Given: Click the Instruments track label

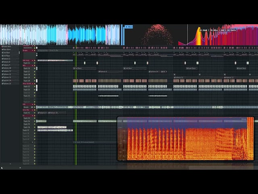Looking at the screenshot, I should tap(27, 48).
